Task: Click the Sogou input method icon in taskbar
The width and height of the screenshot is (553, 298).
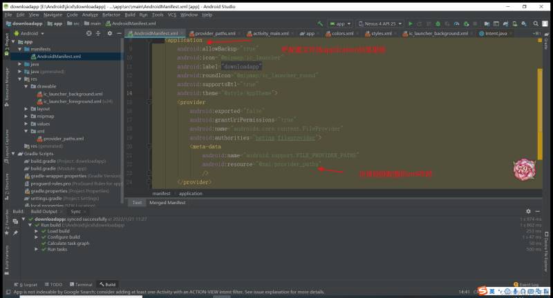Action: 482,290
